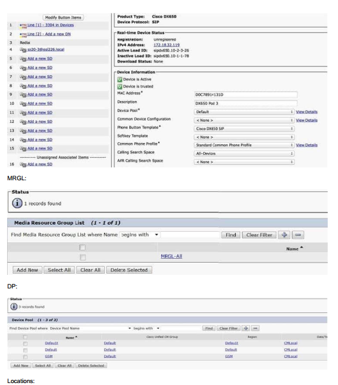Click the Modify Button Items button

[63, 17]
